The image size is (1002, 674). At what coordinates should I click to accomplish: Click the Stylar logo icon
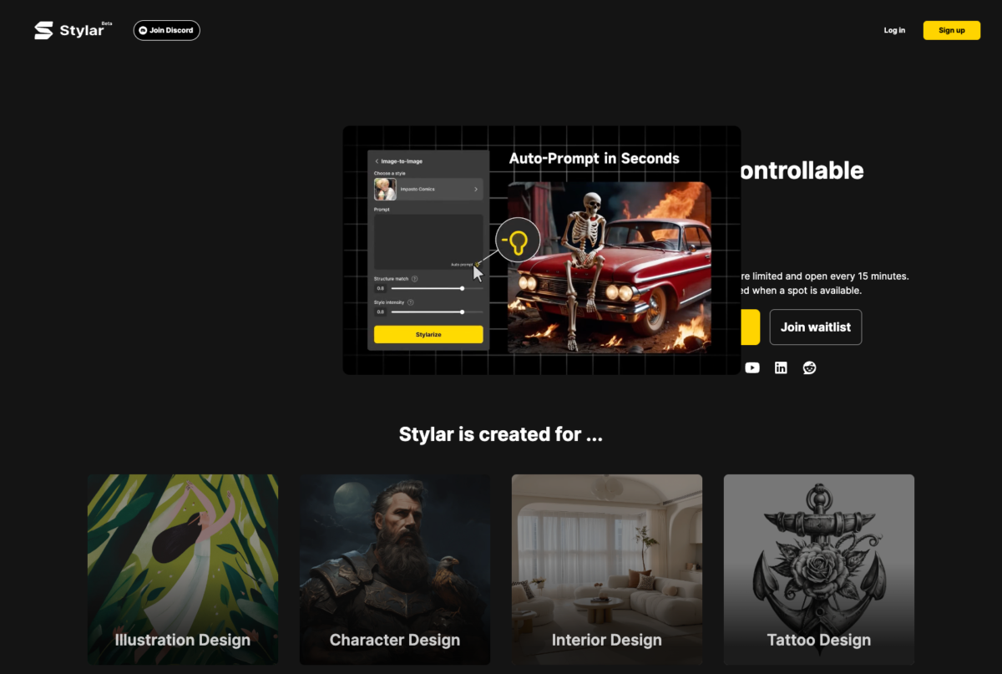43,29
